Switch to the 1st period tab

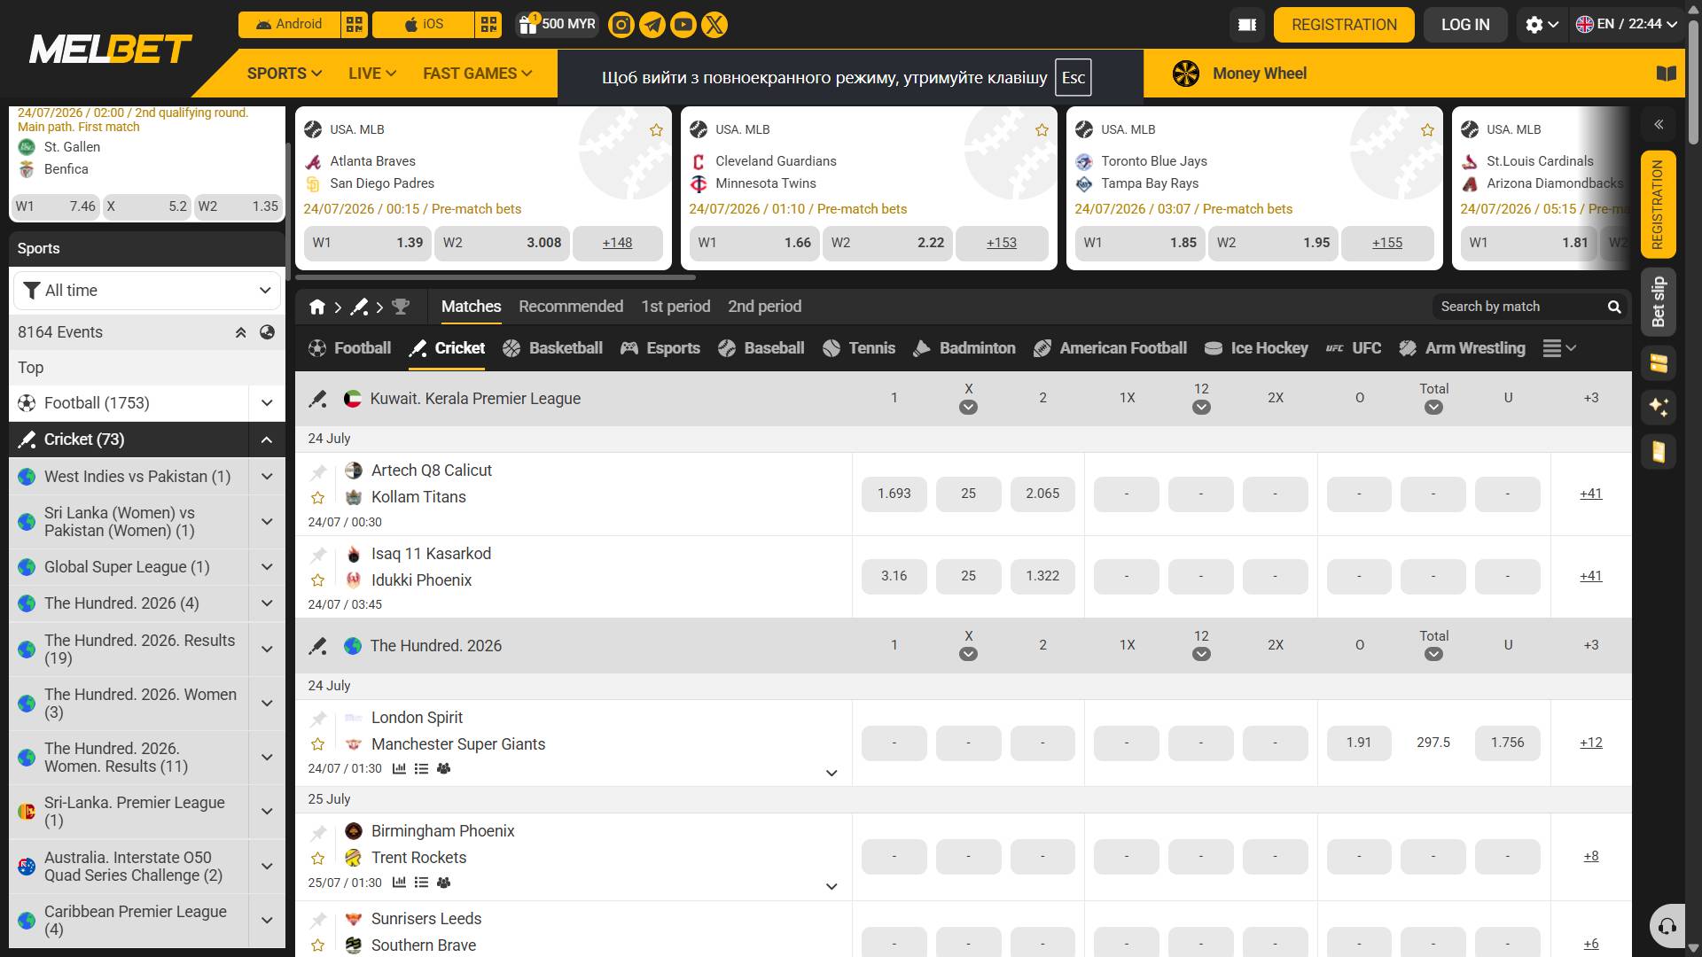pos(675,307)
